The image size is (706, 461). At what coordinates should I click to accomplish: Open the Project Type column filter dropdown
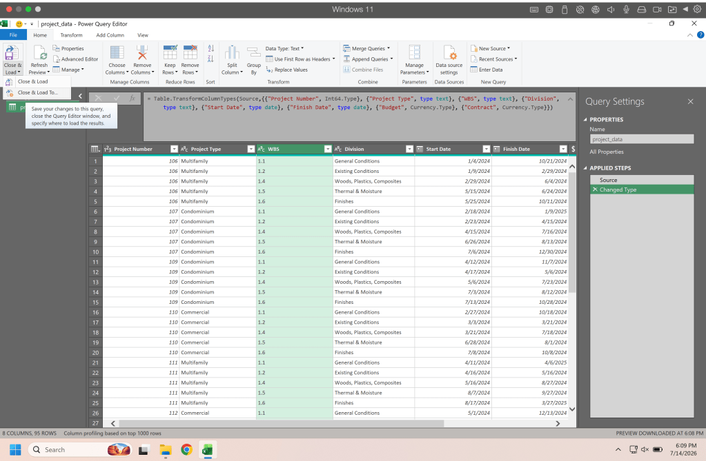pos(251,149)
